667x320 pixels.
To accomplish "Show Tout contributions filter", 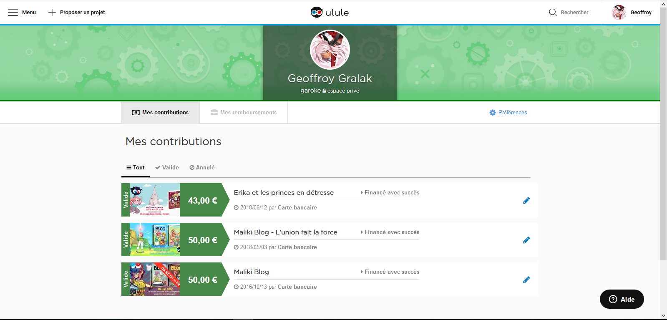I will click(136, 168).
